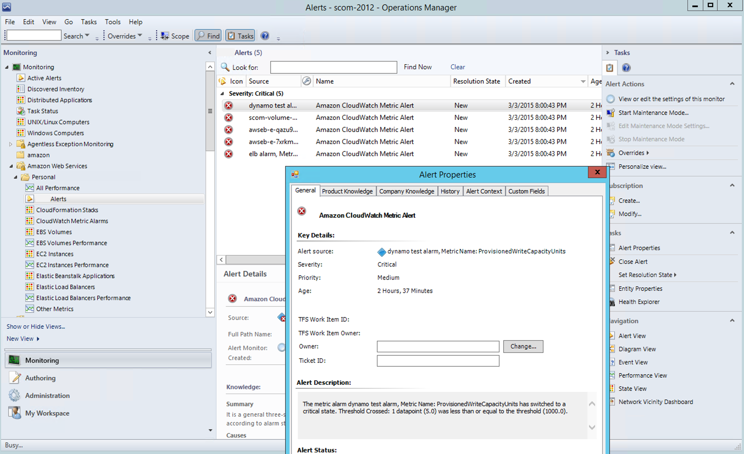The width and height of the screenshot is (744, 454).
Task: Click the tasks clipboard icon in Tasks pane
Action: [x=610, y=68]
